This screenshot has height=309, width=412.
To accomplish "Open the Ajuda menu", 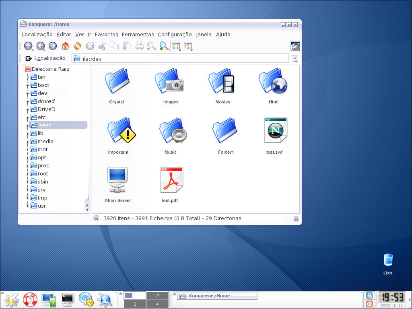I will 223,35.
